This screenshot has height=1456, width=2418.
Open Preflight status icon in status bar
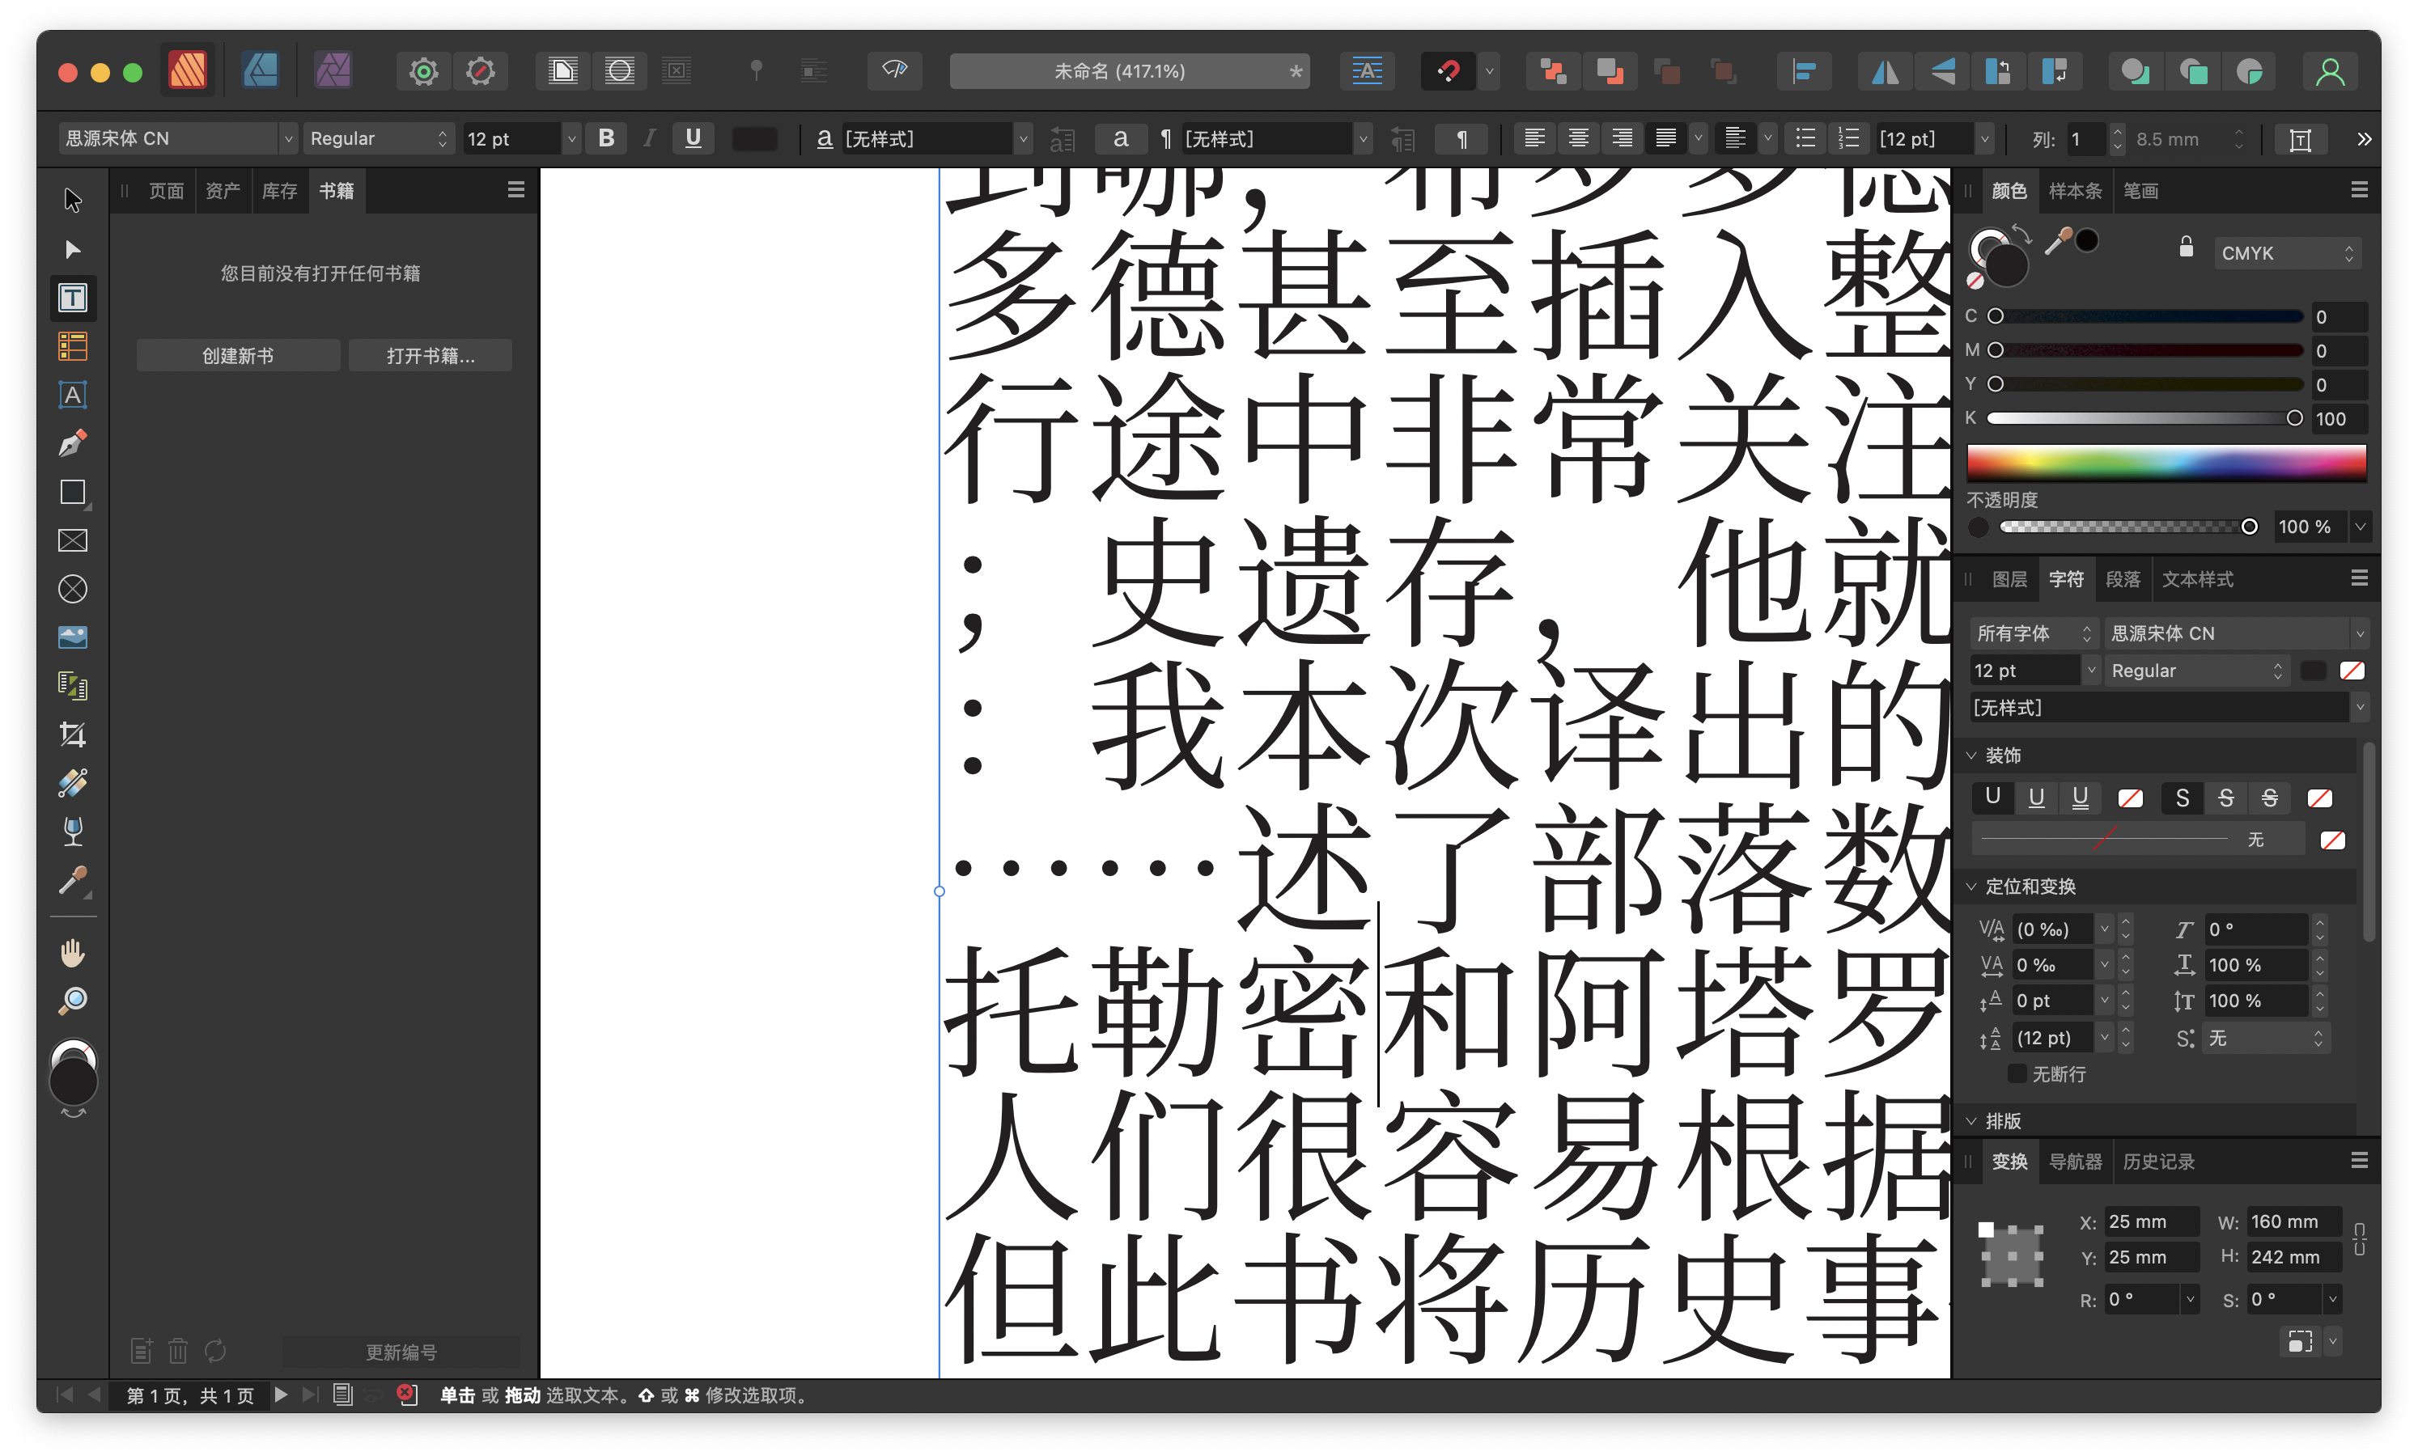tap(406, 1395)
